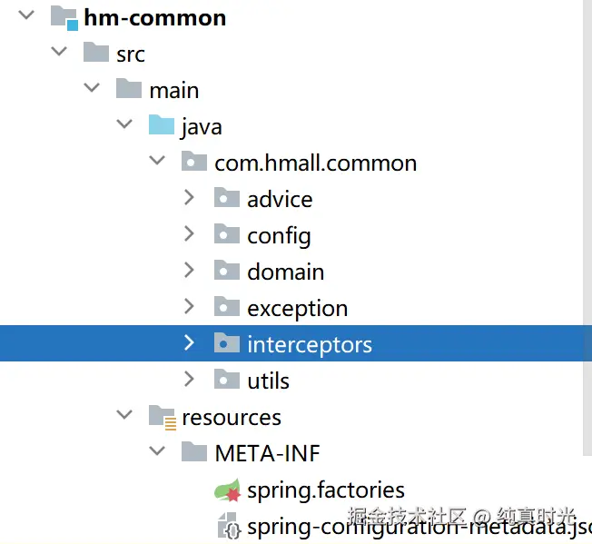592x544 pixels.
Task: Expand the interceptors package arrow
Action: pos(189,342)
